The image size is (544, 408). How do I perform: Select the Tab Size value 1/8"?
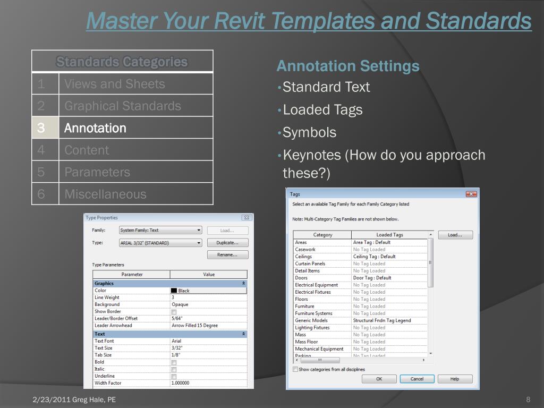coord(208,355)
